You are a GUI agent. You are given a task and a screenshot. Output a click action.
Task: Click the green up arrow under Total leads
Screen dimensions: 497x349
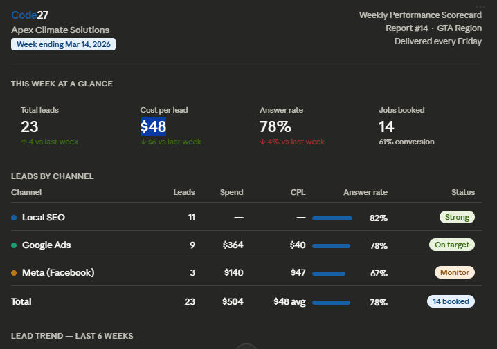click(24, 142)
